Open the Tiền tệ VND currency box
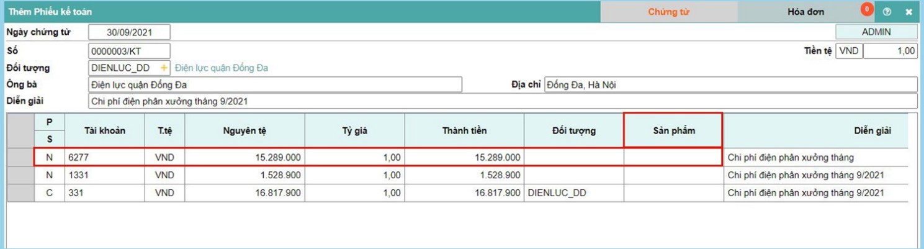924x249 pixels. click(848, 51)
